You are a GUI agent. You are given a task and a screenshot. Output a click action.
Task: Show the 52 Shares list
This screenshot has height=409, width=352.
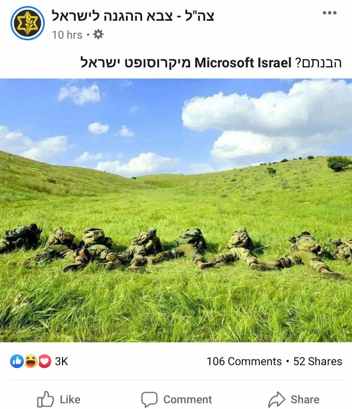point(318,361)
